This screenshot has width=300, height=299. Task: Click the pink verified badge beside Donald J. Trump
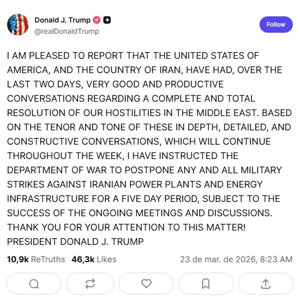(x=96, y=20)
